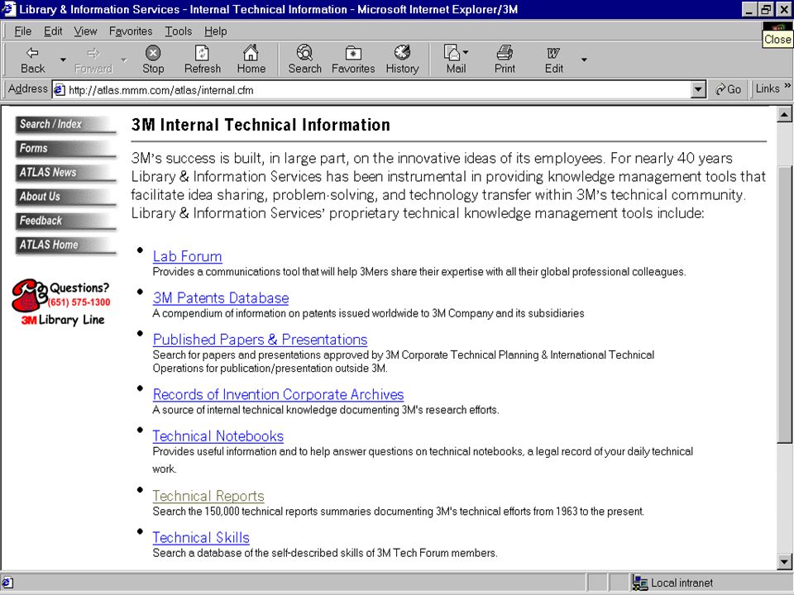Open the ATLAS News sidebar button
794x595 pixels.
tap(66, 173)
